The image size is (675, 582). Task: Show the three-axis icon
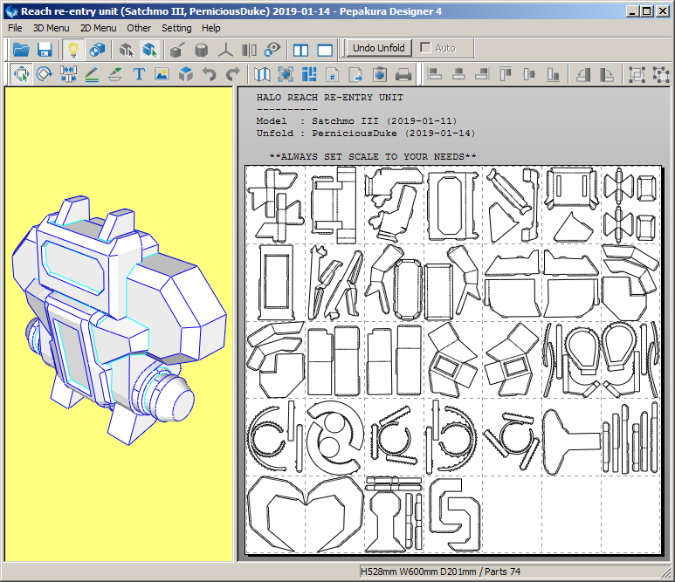(x=225, y=50)
